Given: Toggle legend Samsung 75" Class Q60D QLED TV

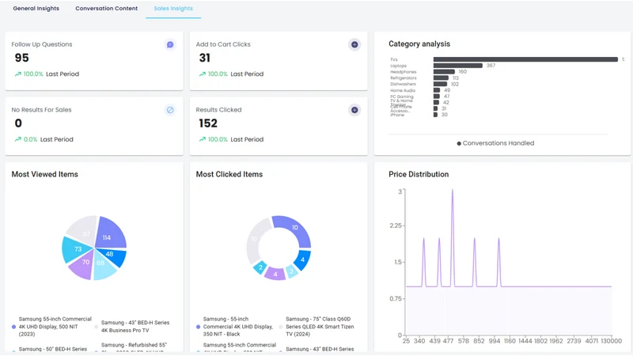Looking at the screenshot, I should [x=317, y=327].
